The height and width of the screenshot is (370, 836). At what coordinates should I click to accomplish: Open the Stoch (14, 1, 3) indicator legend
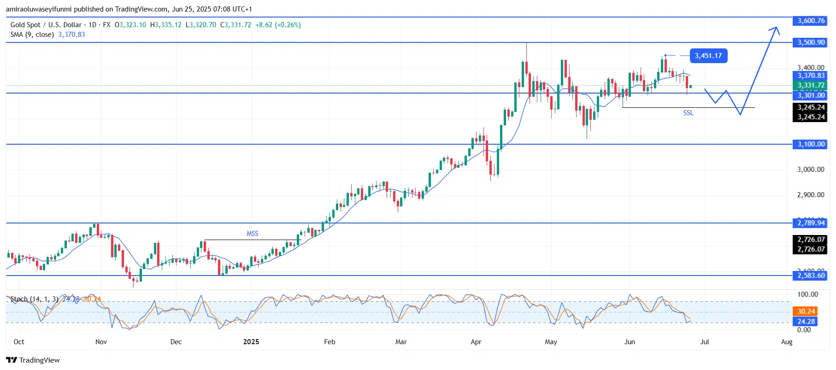point(34,299)
